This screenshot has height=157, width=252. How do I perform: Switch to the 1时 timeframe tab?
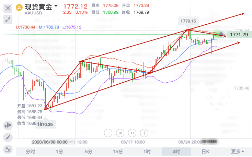[x=147, y=151]
